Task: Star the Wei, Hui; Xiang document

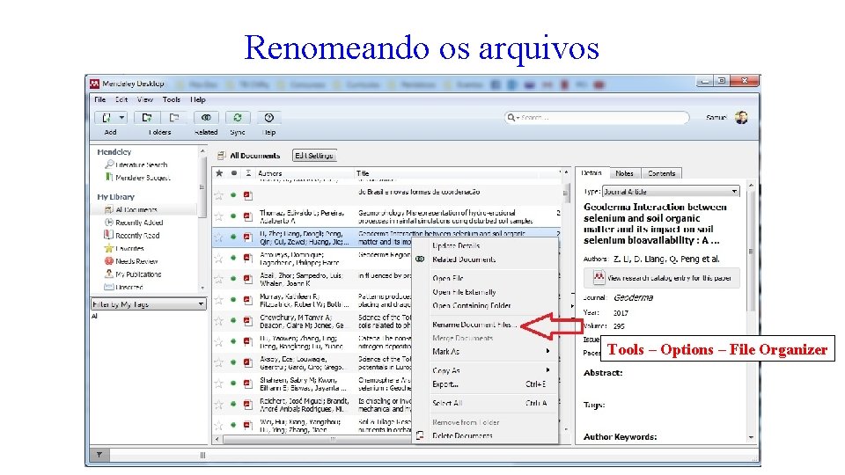Action: pyautogui.click(x=219, y=426)
